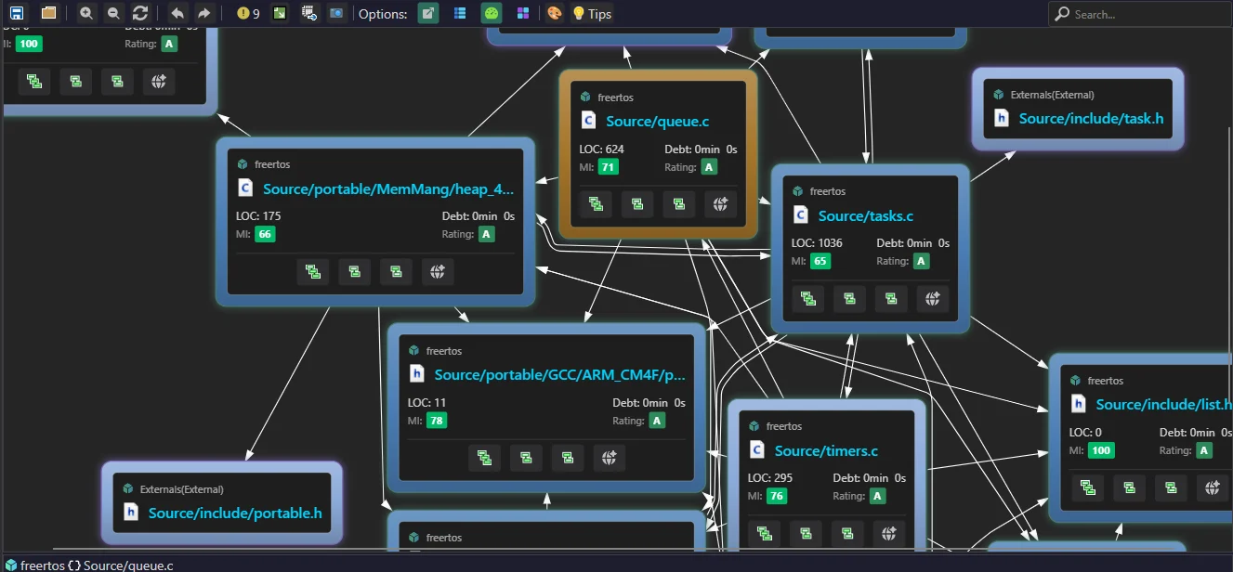Click globe sparkle icon on heap_4 card
This screenshot has width=1233, height=572.
438,272
